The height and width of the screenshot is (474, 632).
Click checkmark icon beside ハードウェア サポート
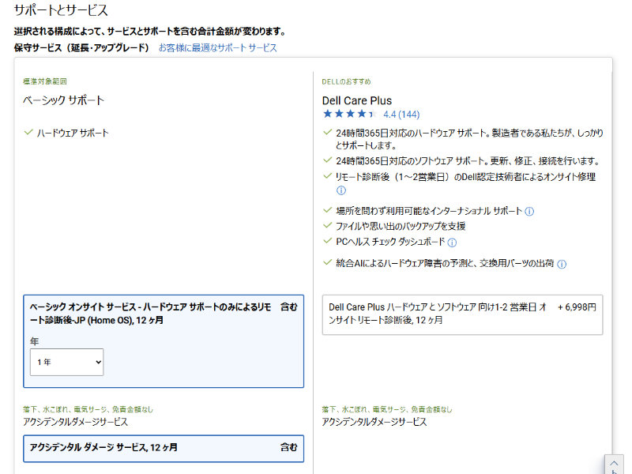[x=28, y=133]
